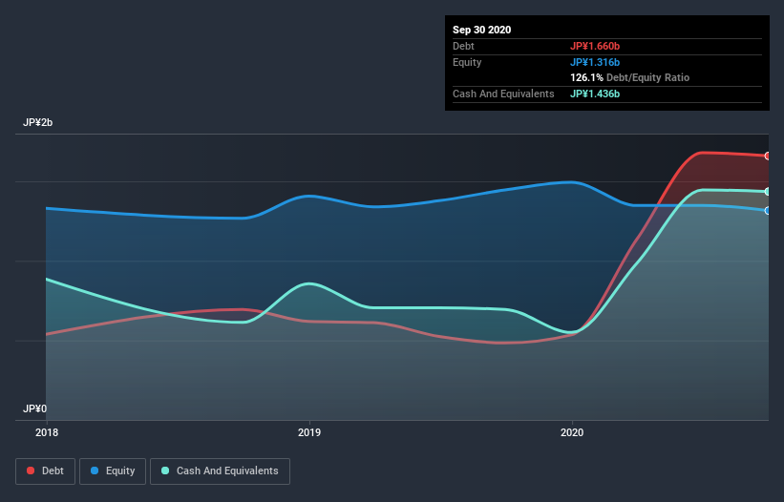The height and width of the screenshot is (502, 784).
Task: Click the blue Equity legend dot
Action: (95, 471)
